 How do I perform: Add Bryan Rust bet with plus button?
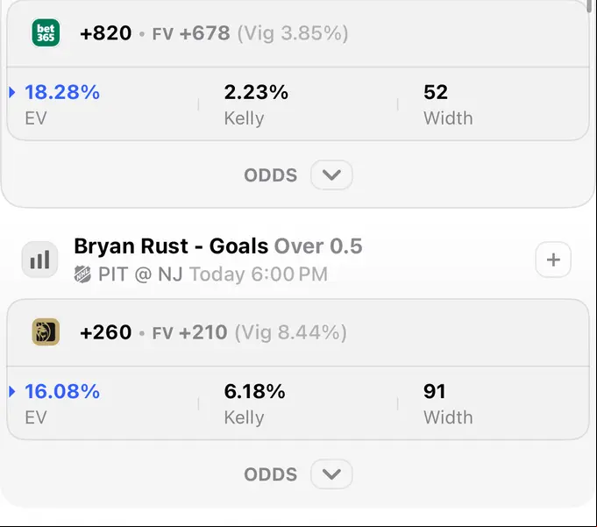click(x=553, y=260)
